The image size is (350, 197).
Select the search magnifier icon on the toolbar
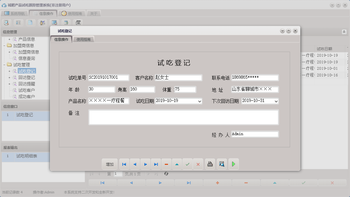coord(6,23)
